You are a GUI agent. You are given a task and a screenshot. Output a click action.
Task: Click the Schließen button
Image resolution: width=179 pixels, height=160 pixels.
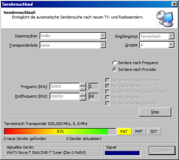click(x=162, y=150)
